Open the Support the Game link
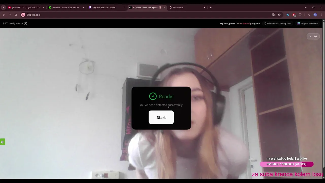 point(307,23)
